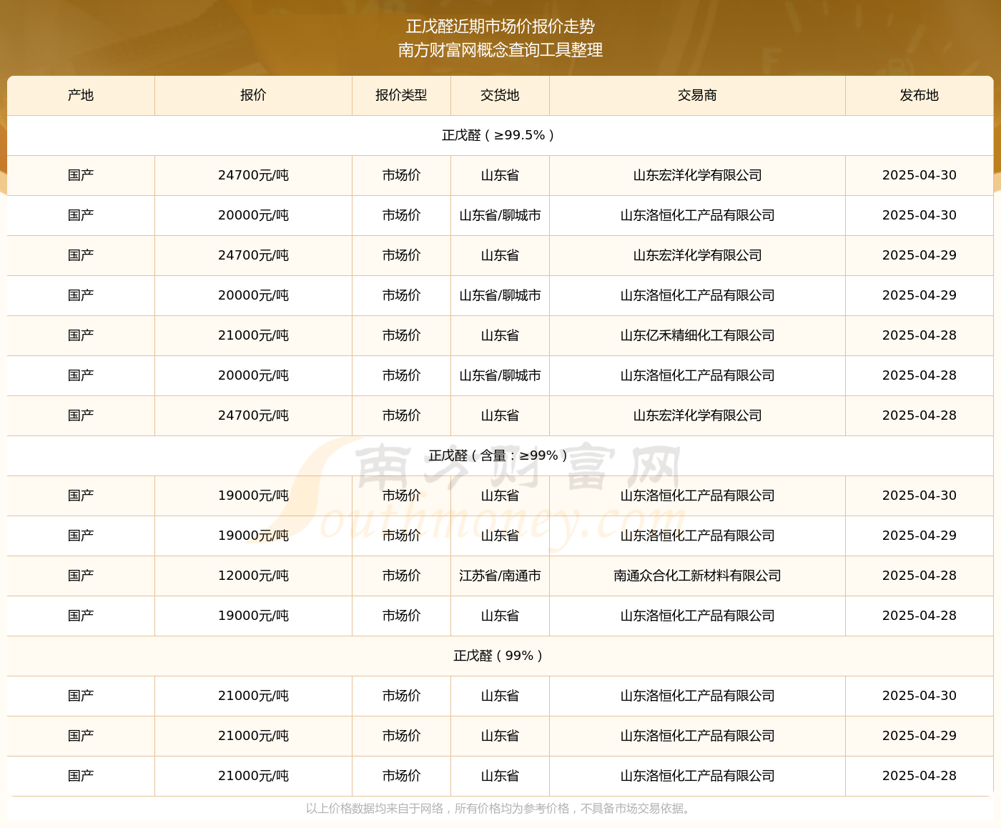Screen dimensions: 1001x828
Task: Click the 交货地 column header
Action: [500, 96]
